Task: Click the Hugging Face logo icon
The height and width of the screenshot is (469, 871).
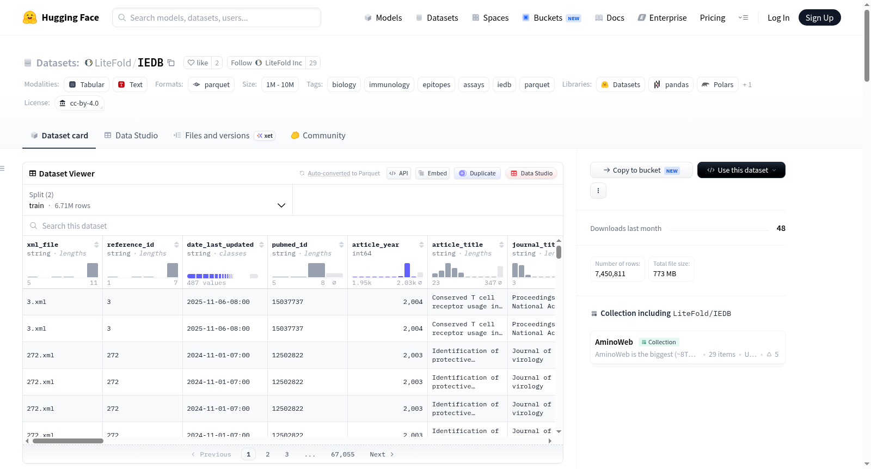Action: pos(30,17)
